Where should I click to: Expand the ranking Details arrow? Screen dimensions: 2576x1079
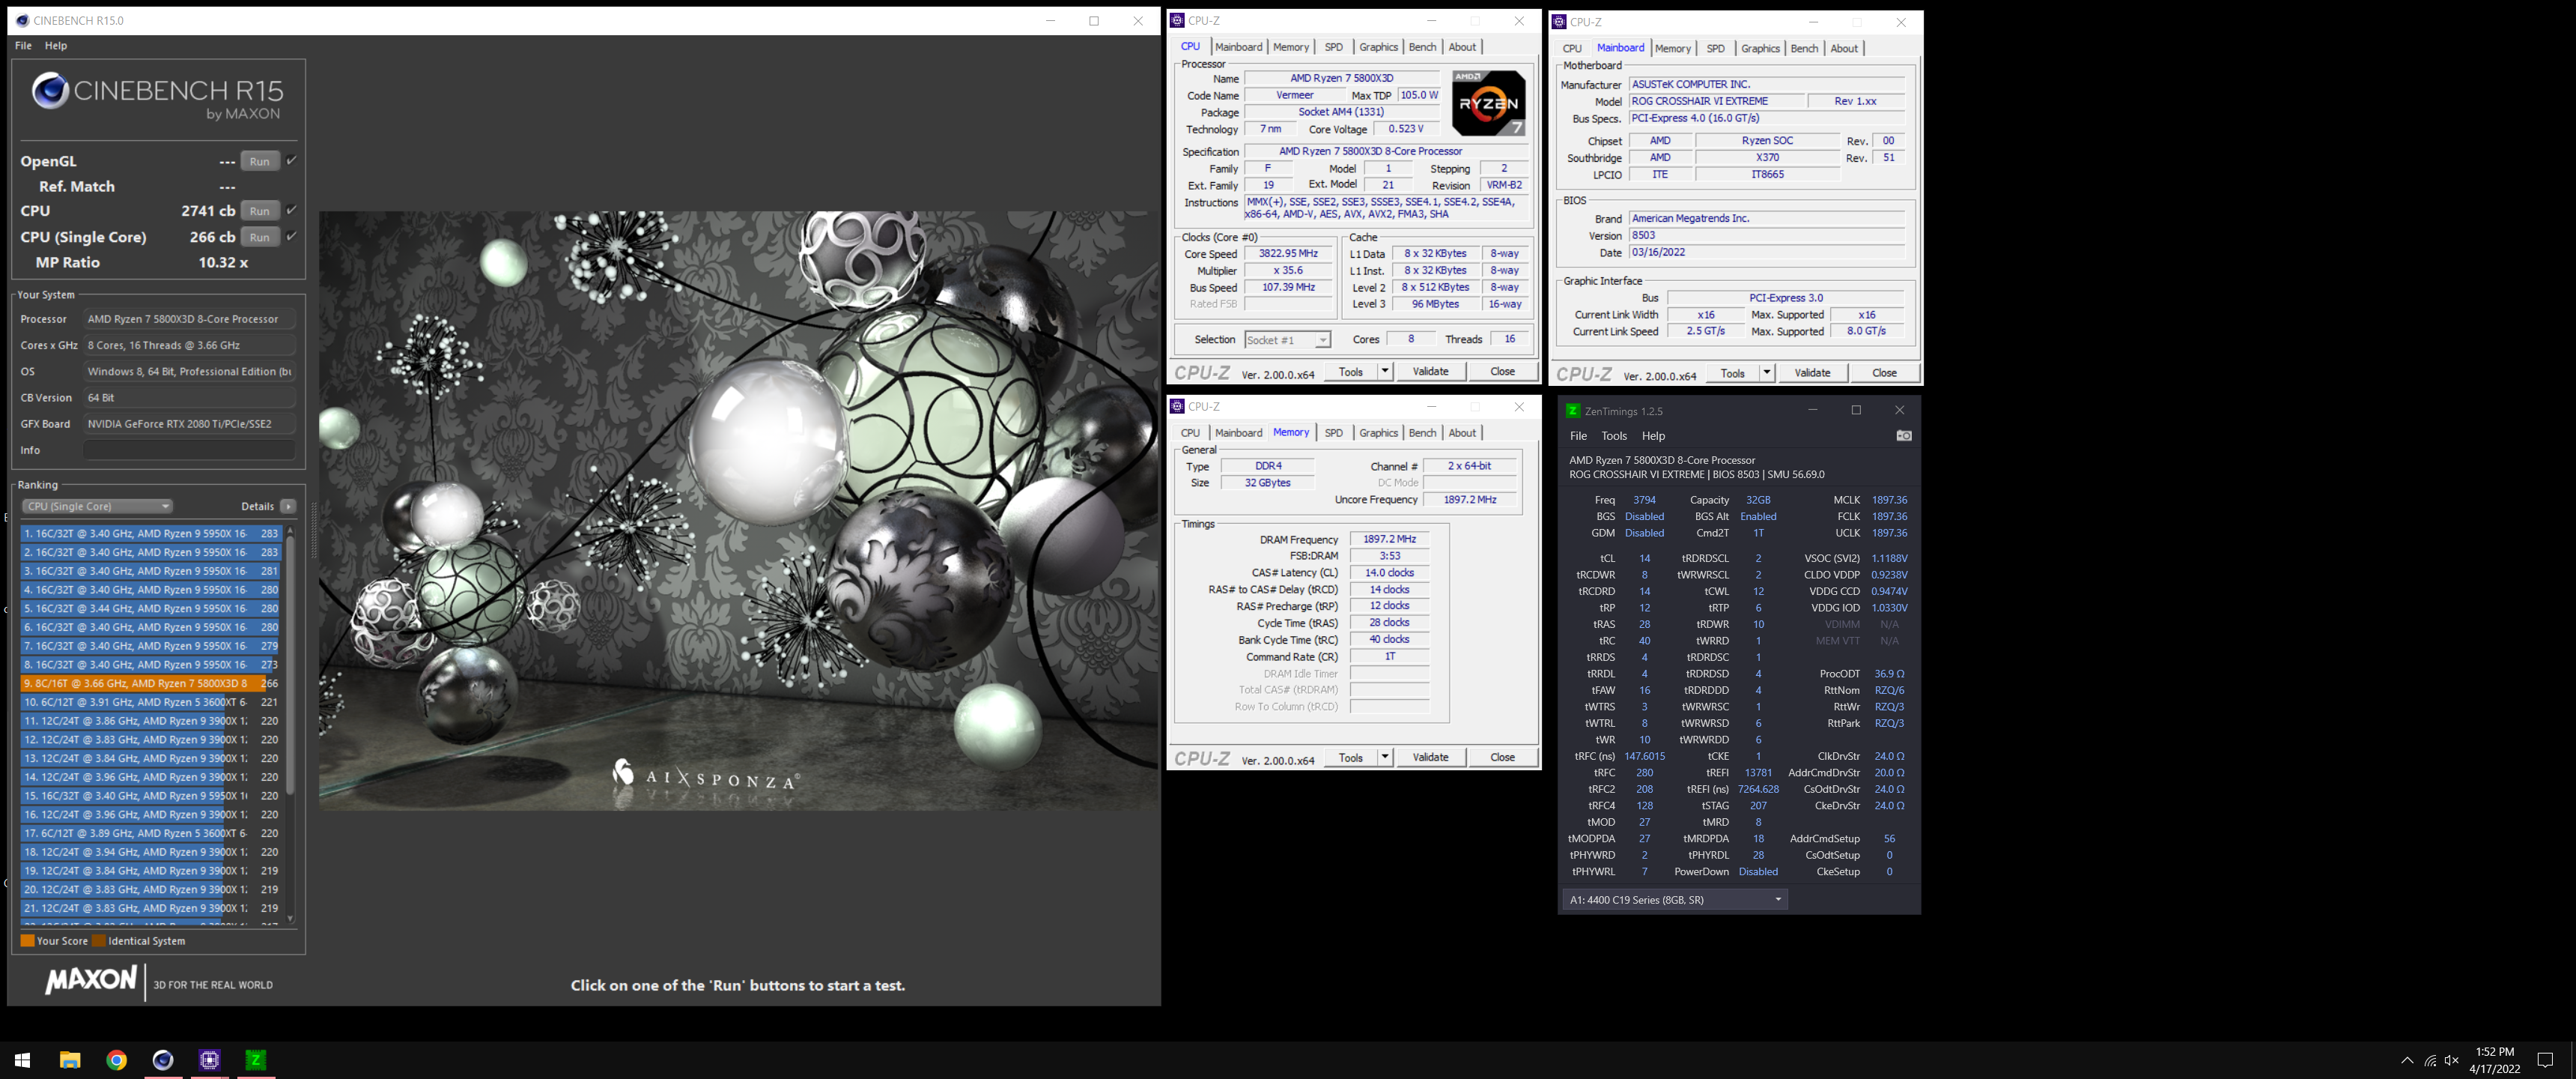click(x=288, y=507)
